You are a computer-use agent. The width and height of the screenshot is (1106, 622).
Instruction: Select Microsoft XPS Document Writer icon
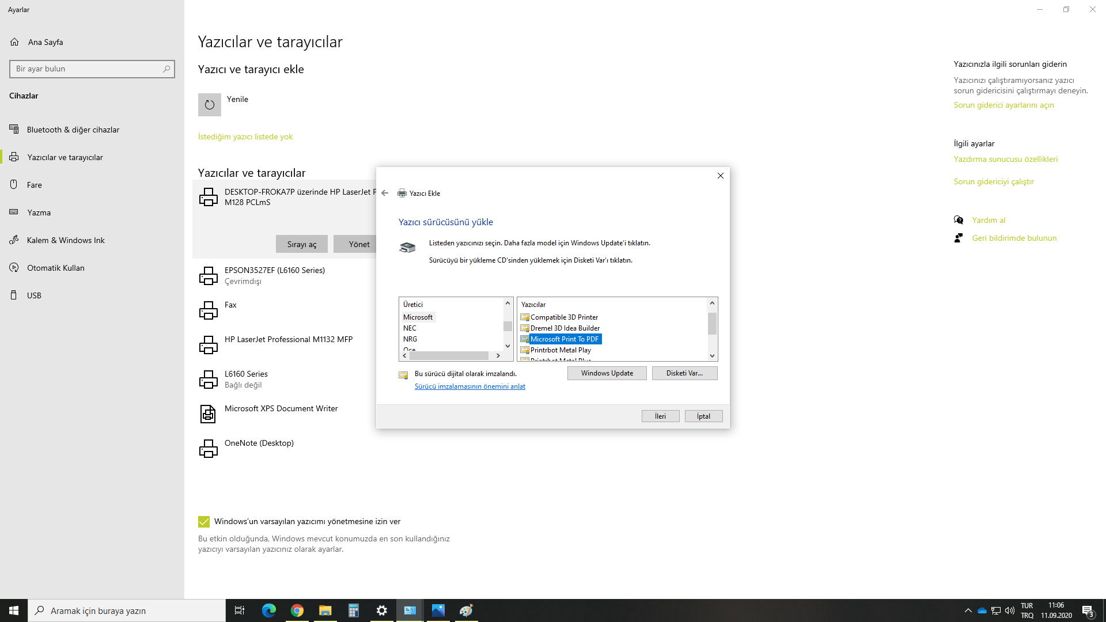(209, 414)
